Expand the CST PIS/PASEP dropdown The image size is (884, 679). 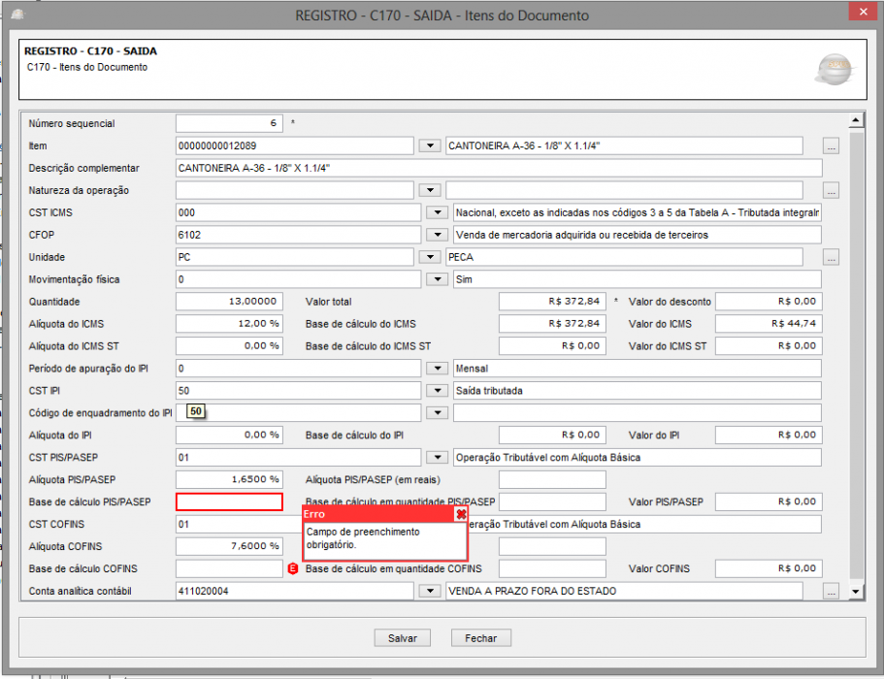tap(437, 458)
